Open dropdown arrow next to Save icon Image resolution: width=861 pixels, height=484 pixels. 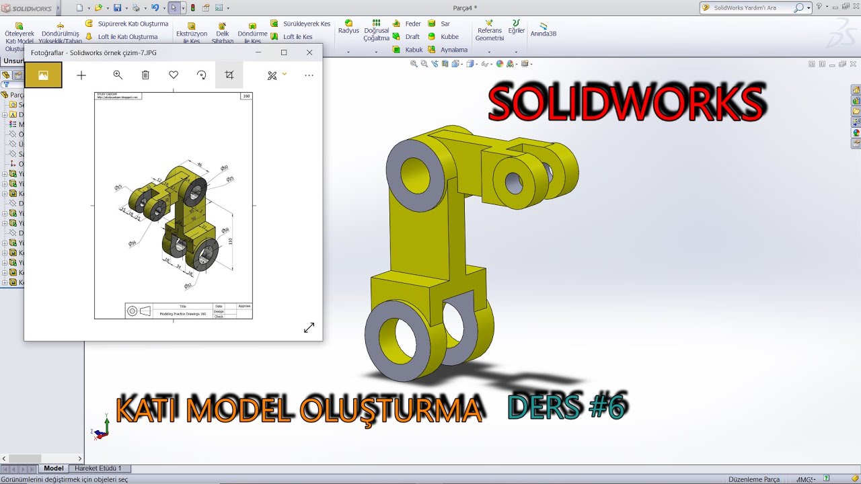coord(126,9)
